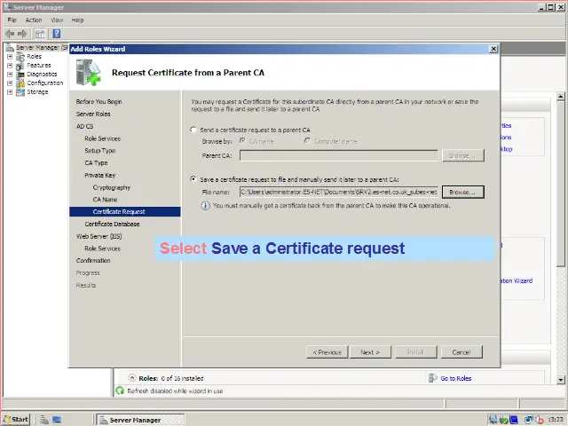Click Browse beside Parent CA field
This screenshot has width=568, height=426.
463,155
